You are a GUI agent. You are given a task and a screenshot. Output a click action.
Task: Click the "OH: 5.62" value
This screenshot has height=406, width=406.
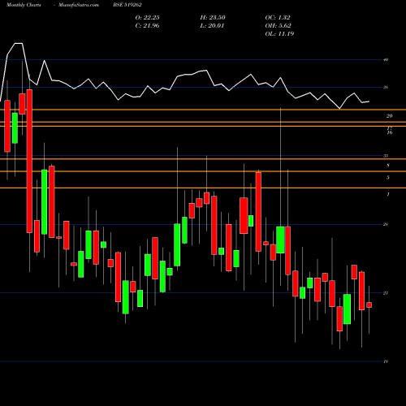[x=278, y=26]
